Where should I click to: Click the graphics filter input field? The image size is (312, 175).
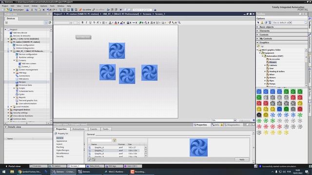101,140
